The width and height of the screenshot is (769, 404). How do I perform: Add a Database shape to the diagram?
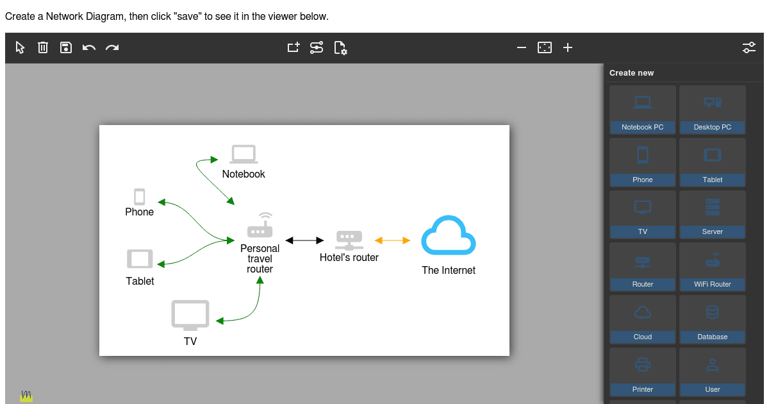tap(712, 319)
